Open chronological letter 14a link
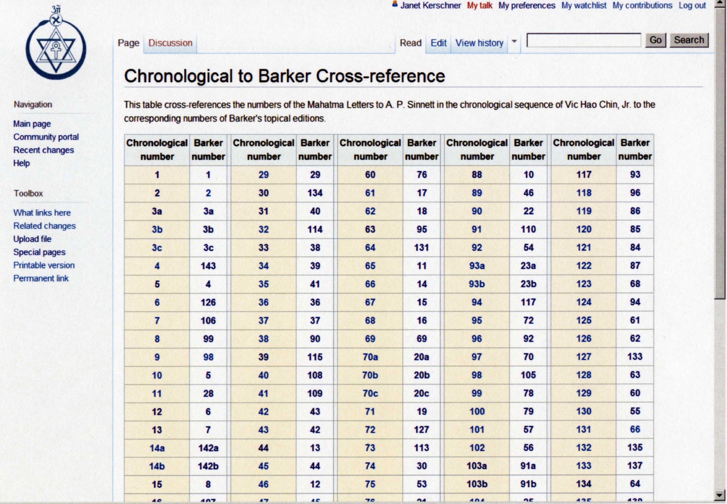Screen dimensions: 727x504 tap(157, 448)
